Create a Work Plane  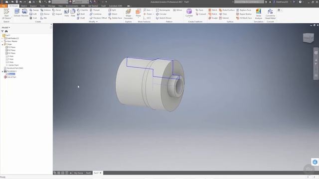point(139,12)
